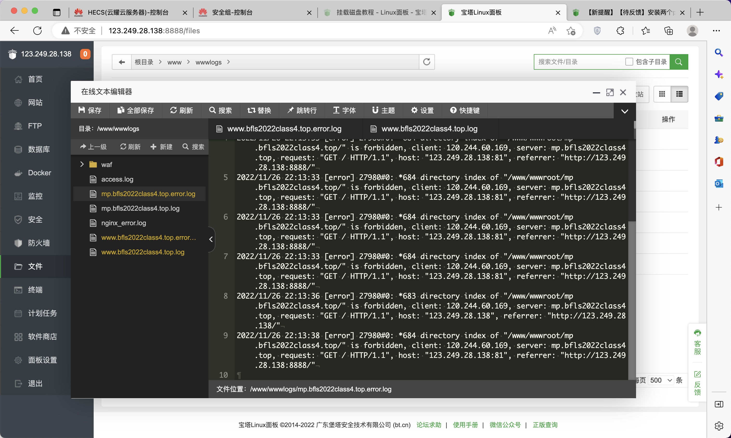The width and height of the screenshot is (731, 438).
Task: Expand the waf folder in tree
Action: point(82,164)
